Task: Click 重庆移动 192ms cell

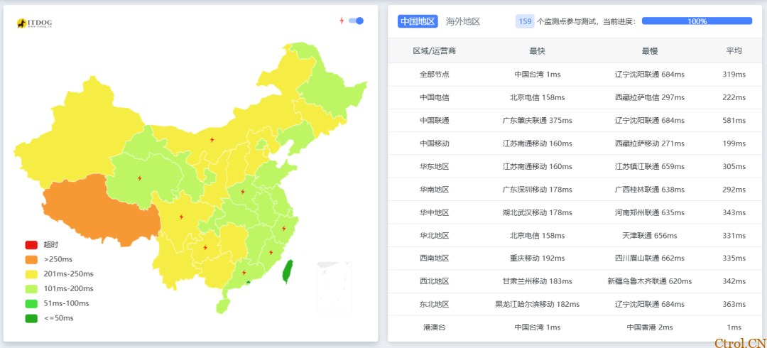Action: click(537, 259)
